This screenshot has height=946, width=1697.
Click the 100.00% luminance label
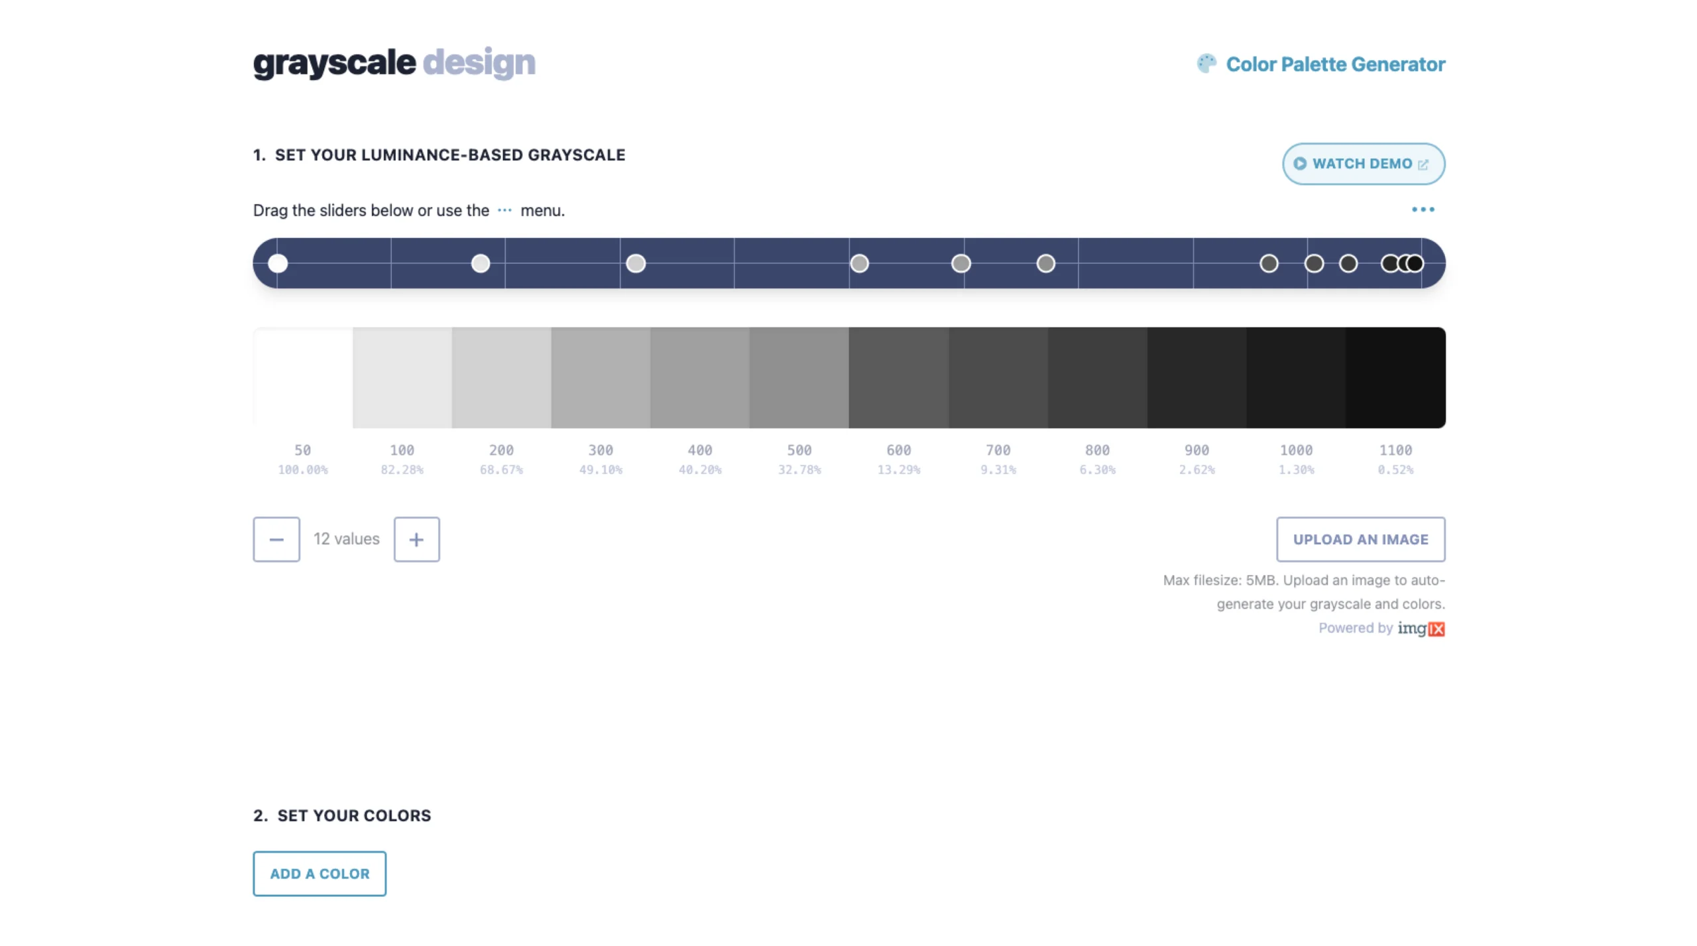click(303, 469)
